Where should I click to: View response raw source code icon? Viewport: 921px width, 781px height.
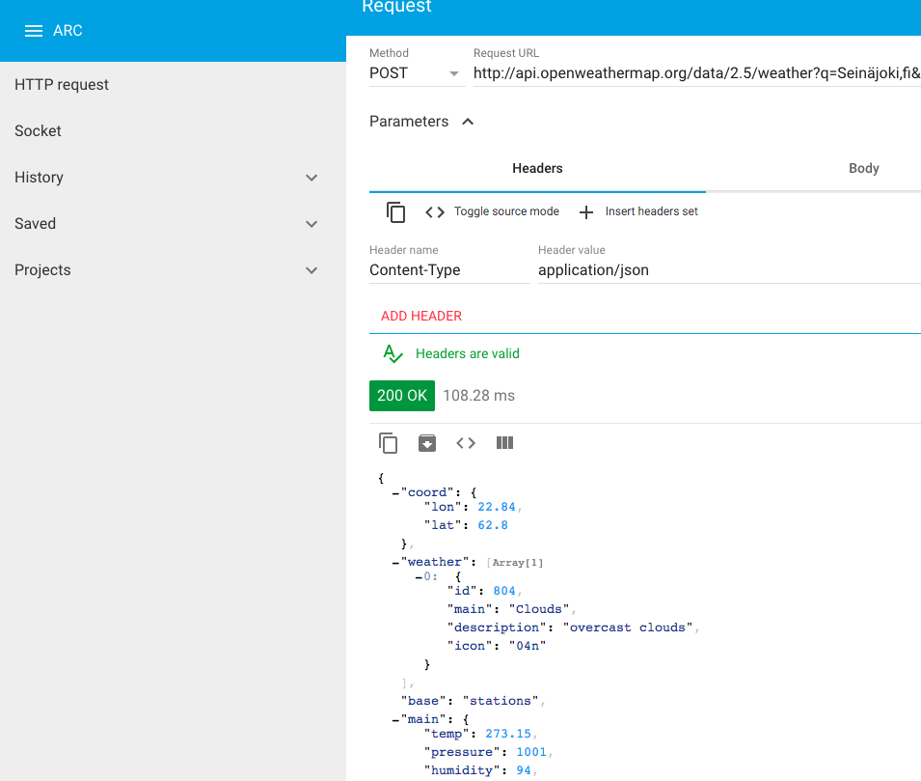click(x=466, y=443)
